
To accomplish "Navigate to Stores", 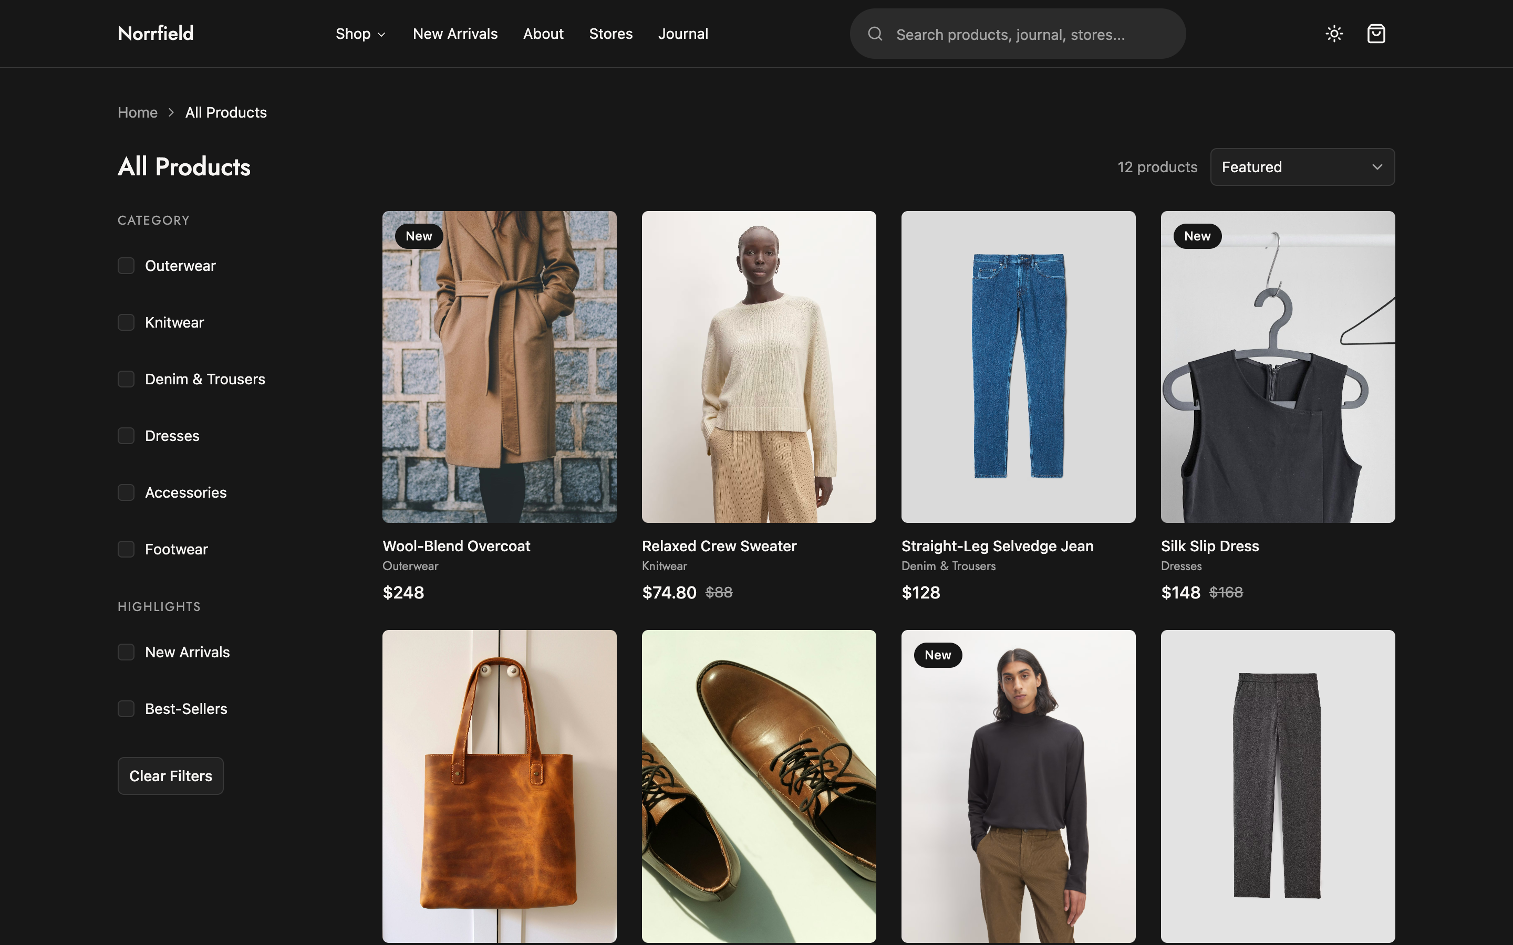I will click(x=611, y=34).
